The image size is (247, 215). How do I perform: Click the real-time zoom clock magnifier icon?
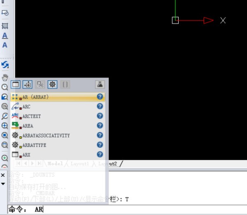(5, 87)
